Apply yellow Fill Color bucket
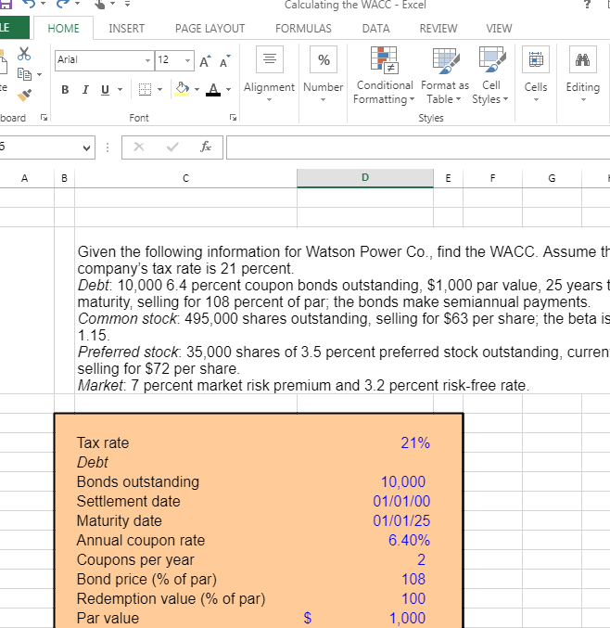 [x=182, y=89]
